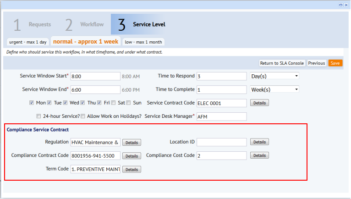The width and height of the screenshot is (351, 199).
Task: Tick Allow Work on Holidays checkbox
Action: pos(83,116)
